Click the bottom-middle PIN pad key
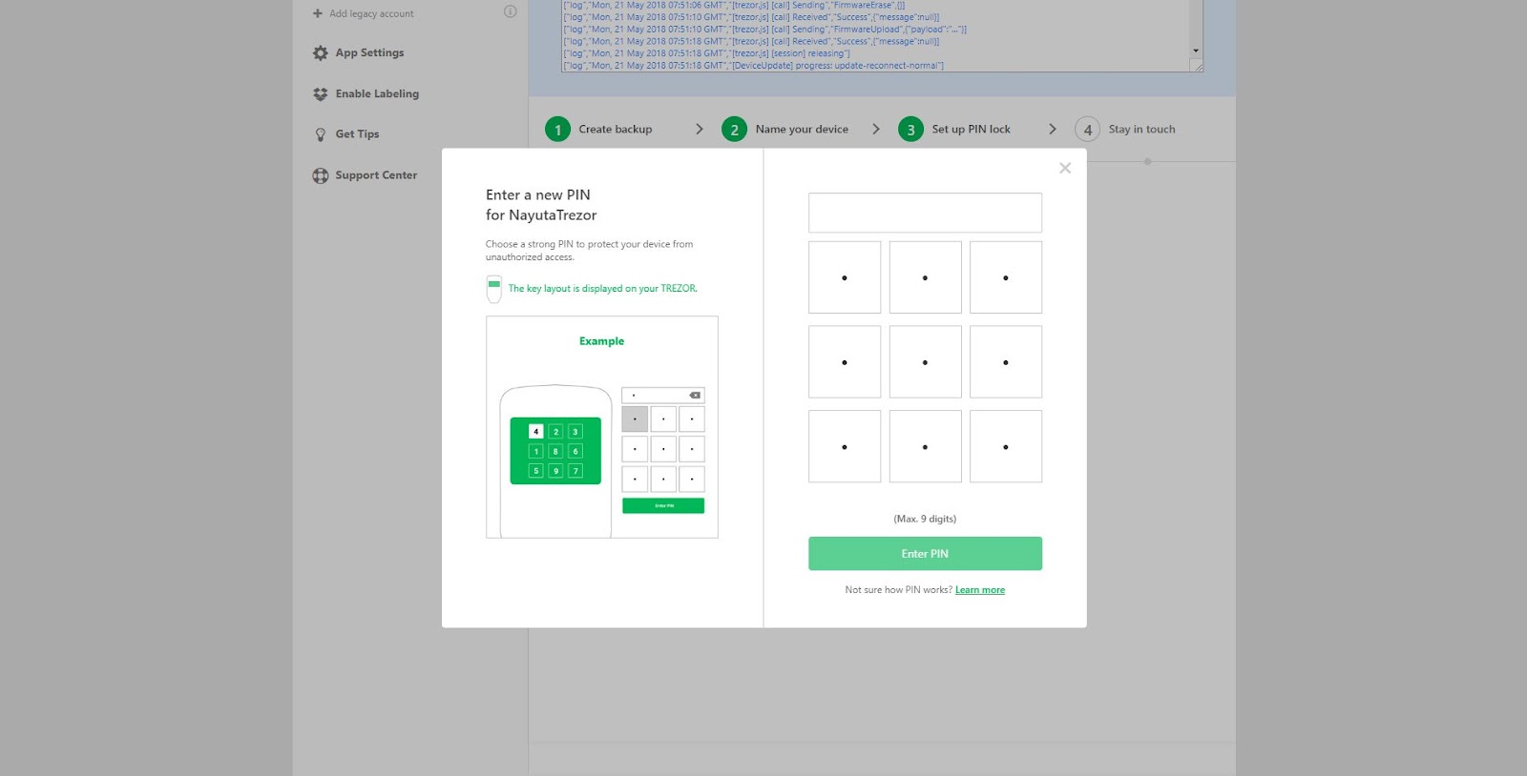 pos(925,446)
